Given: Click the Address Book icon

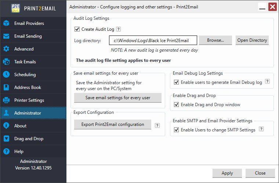Looking at the screenshot, I should (x=6, y=87).
